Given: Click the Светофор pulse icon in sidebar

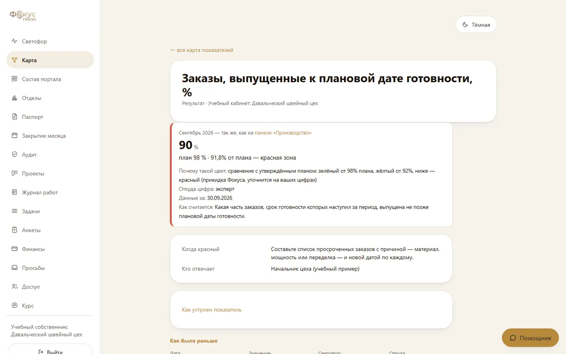Looking at the screenshot, I should coord(15,41).
